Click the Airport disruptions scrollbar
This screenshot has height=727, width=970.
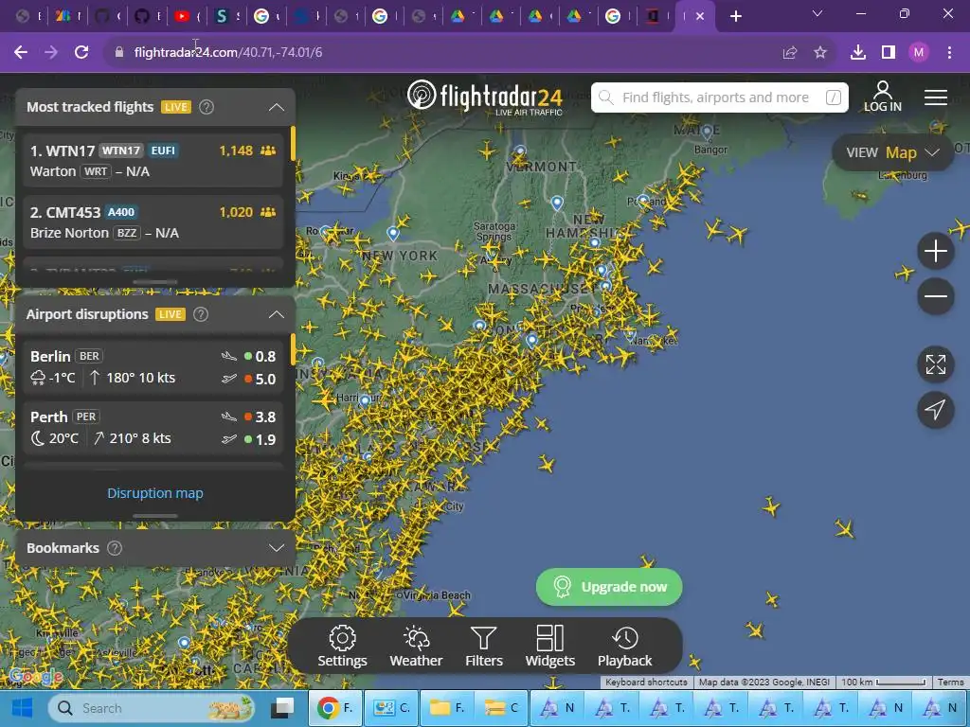[x=293, y=349]
